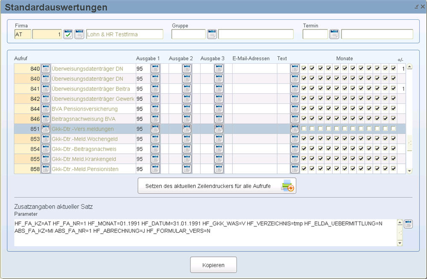Tick the first month checkbox in row 851
The width and height of the screenshot is (427, 279).
[304, 128]
